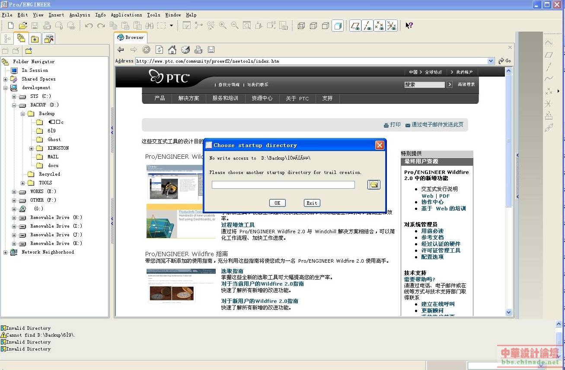Select the Wireframe display icon
This screenshot has width=565, height=370.
click(301, 26)
